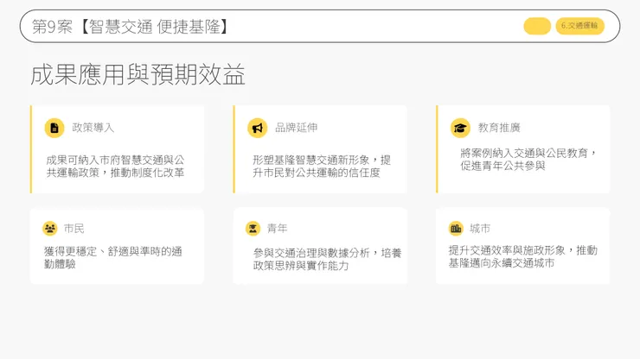The width and height of the screenshot is (640, 359).
Task: Click the text 獲得更穩定、舒適與準時的通勤體驗
Action: [113, 257]
